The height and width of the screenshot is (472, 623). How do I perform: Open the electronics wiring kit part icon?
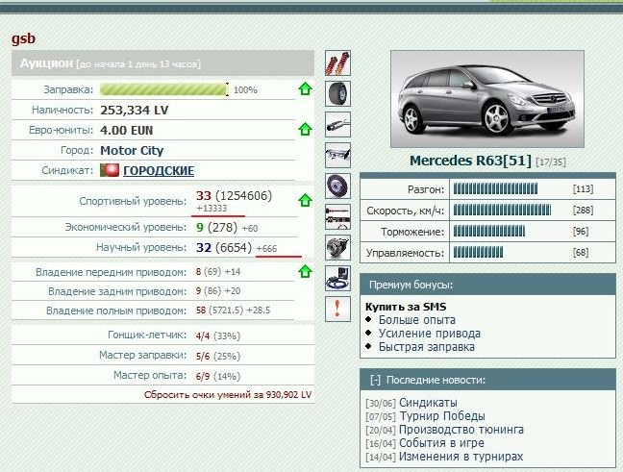pyautogui.click(x=337, y=278)
